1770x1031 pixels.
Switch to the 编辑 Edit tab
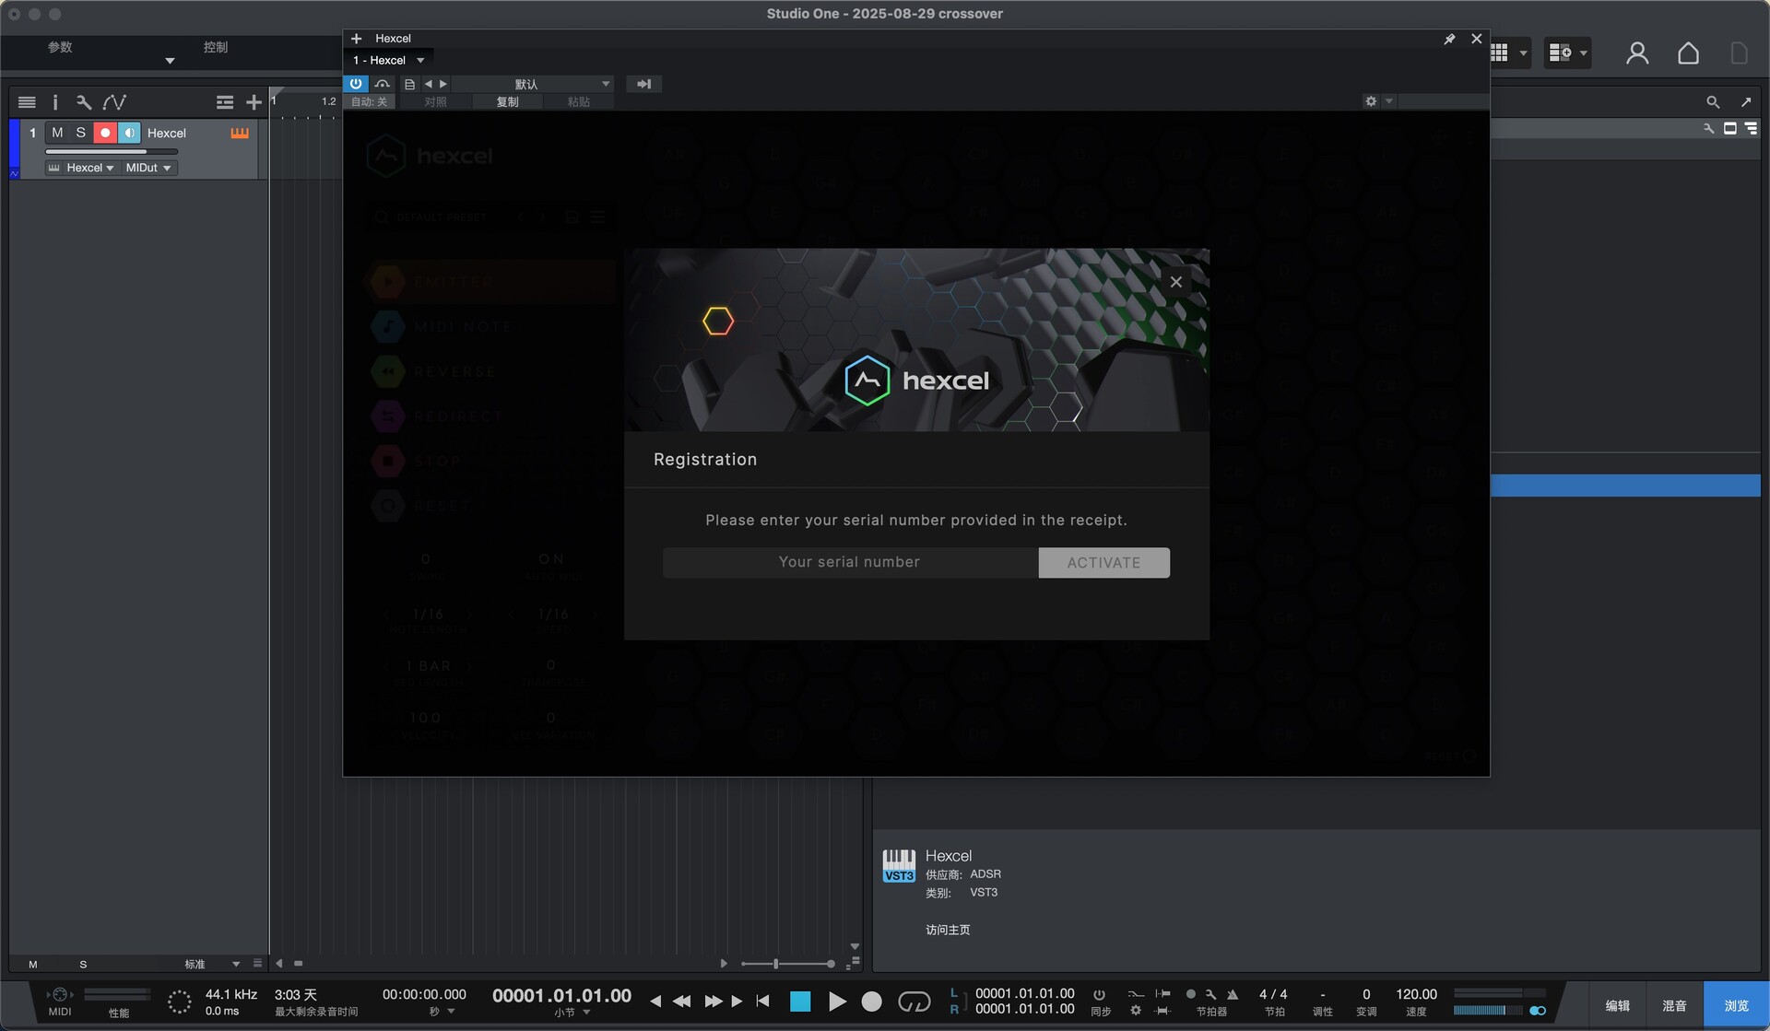(x=1617, y=1006)
